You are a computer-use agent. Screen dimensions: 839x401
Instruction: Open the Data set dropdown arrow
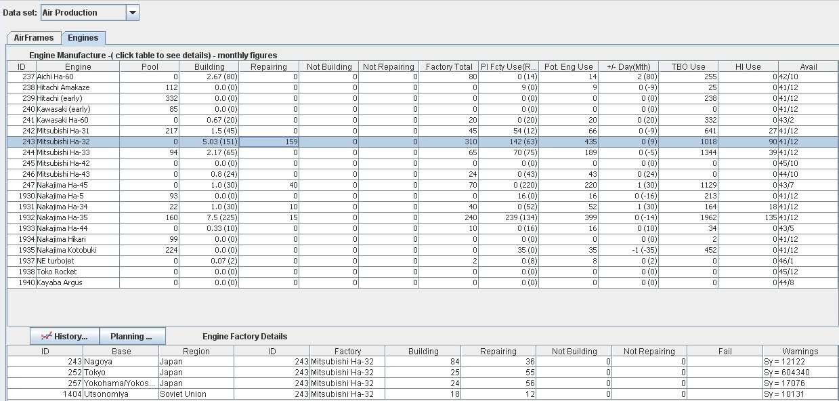coord(133,12)
